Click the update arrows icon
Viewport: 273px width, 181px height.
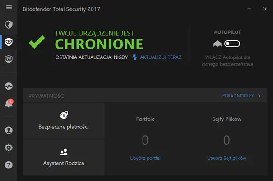(x=134, y=57)
